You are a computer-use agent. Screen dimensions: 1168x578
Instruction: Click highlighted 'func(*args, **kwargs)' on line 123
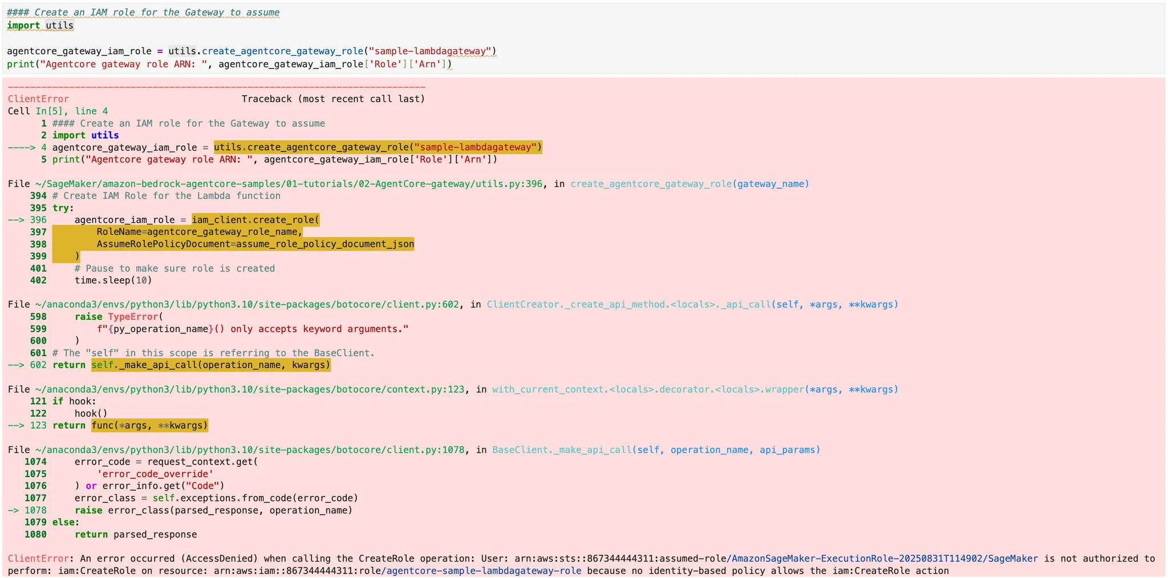149,425
